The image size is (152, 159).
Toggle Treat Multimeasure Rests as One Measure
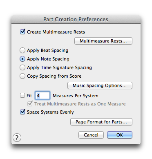click(x=30, y=104)
